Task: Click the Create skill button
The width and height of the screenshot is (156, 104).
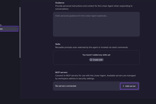Action: (96, 60)
